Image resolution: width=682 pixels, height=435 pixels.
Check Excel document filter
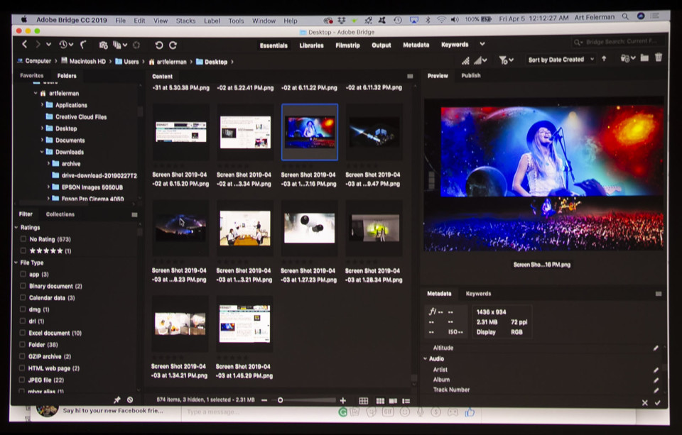point(23,333)
